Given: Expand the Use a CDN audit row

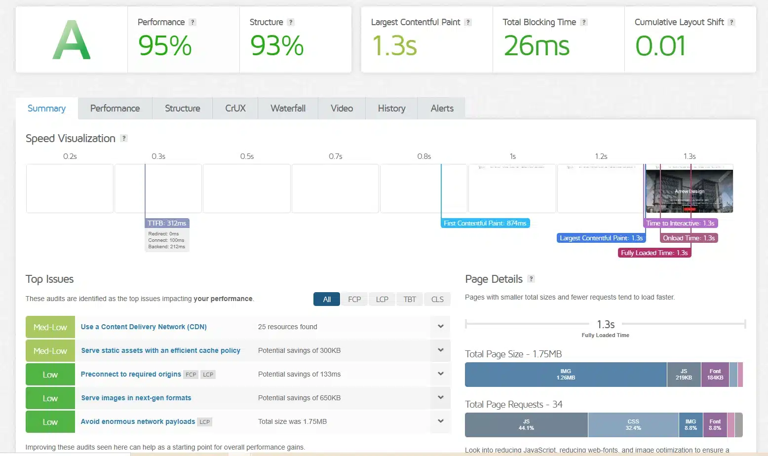Looking at the screenshot, I should click(x=440, y=327).
